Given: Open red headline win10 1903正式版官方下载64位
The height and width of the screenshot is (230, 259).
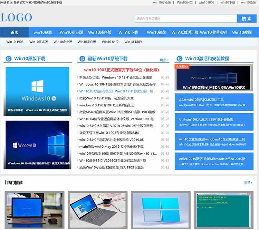Looking at the screenshot, I should tap(122, 70).
